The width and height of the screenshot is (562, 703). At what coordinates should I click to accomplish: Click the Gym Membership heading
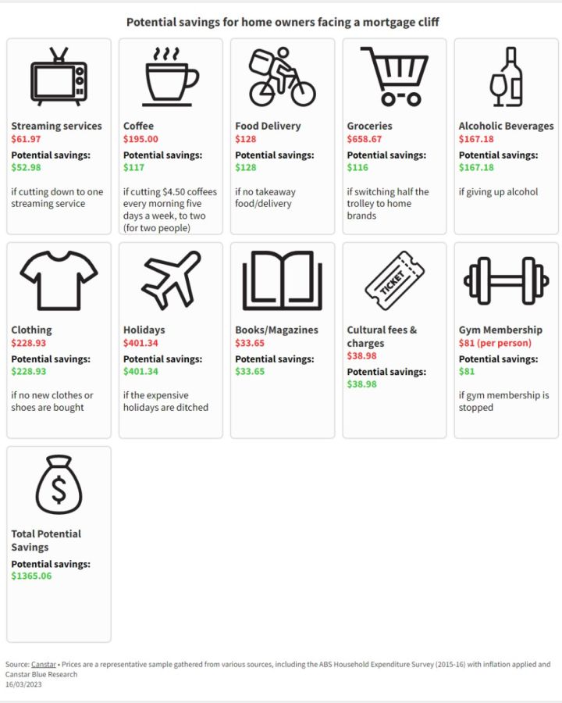500,330
